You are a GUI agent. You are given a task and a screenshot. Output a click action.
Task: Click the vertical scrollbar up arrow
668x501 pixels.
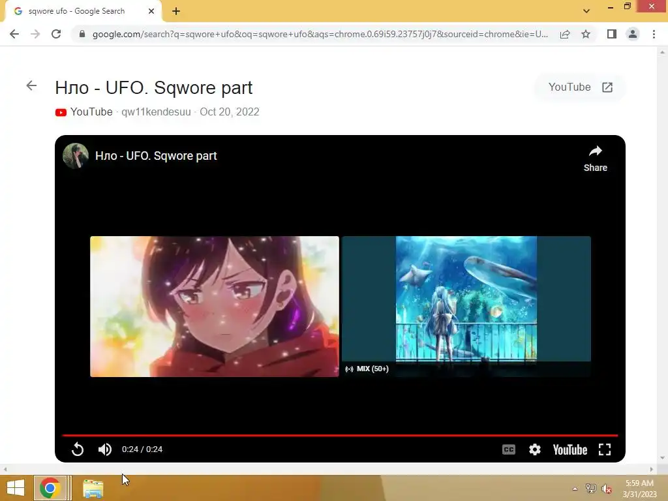click(x=663, y=52)
